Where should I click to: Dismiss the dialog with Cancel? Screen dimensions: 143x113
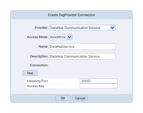click(80, 98)
